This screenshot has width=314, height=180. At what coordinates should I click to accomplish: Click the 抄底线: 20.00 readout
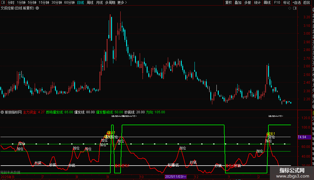pyautogui.click(x=134, y=112)
